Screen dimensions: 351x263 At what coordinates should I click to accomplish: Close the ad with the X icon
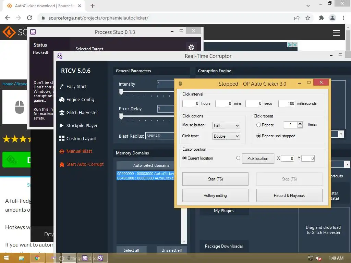point(295,45)
